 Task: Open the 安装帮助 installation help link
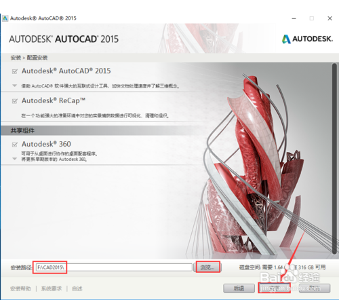point(20,288)
